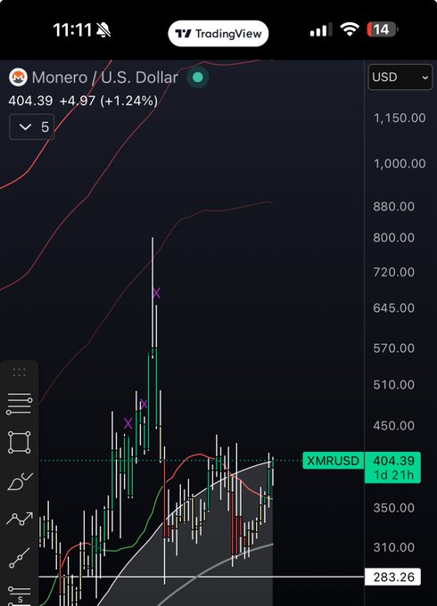
Task: Select the forecasting tool icon below trend line
Action: [19, 595]
